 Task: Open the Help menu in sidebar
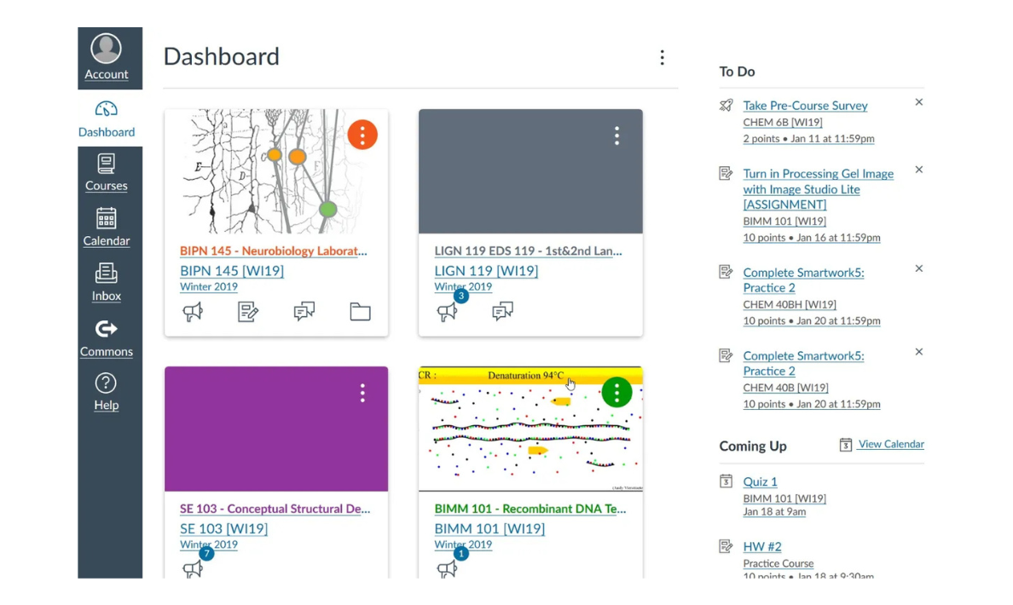[107, 391]
